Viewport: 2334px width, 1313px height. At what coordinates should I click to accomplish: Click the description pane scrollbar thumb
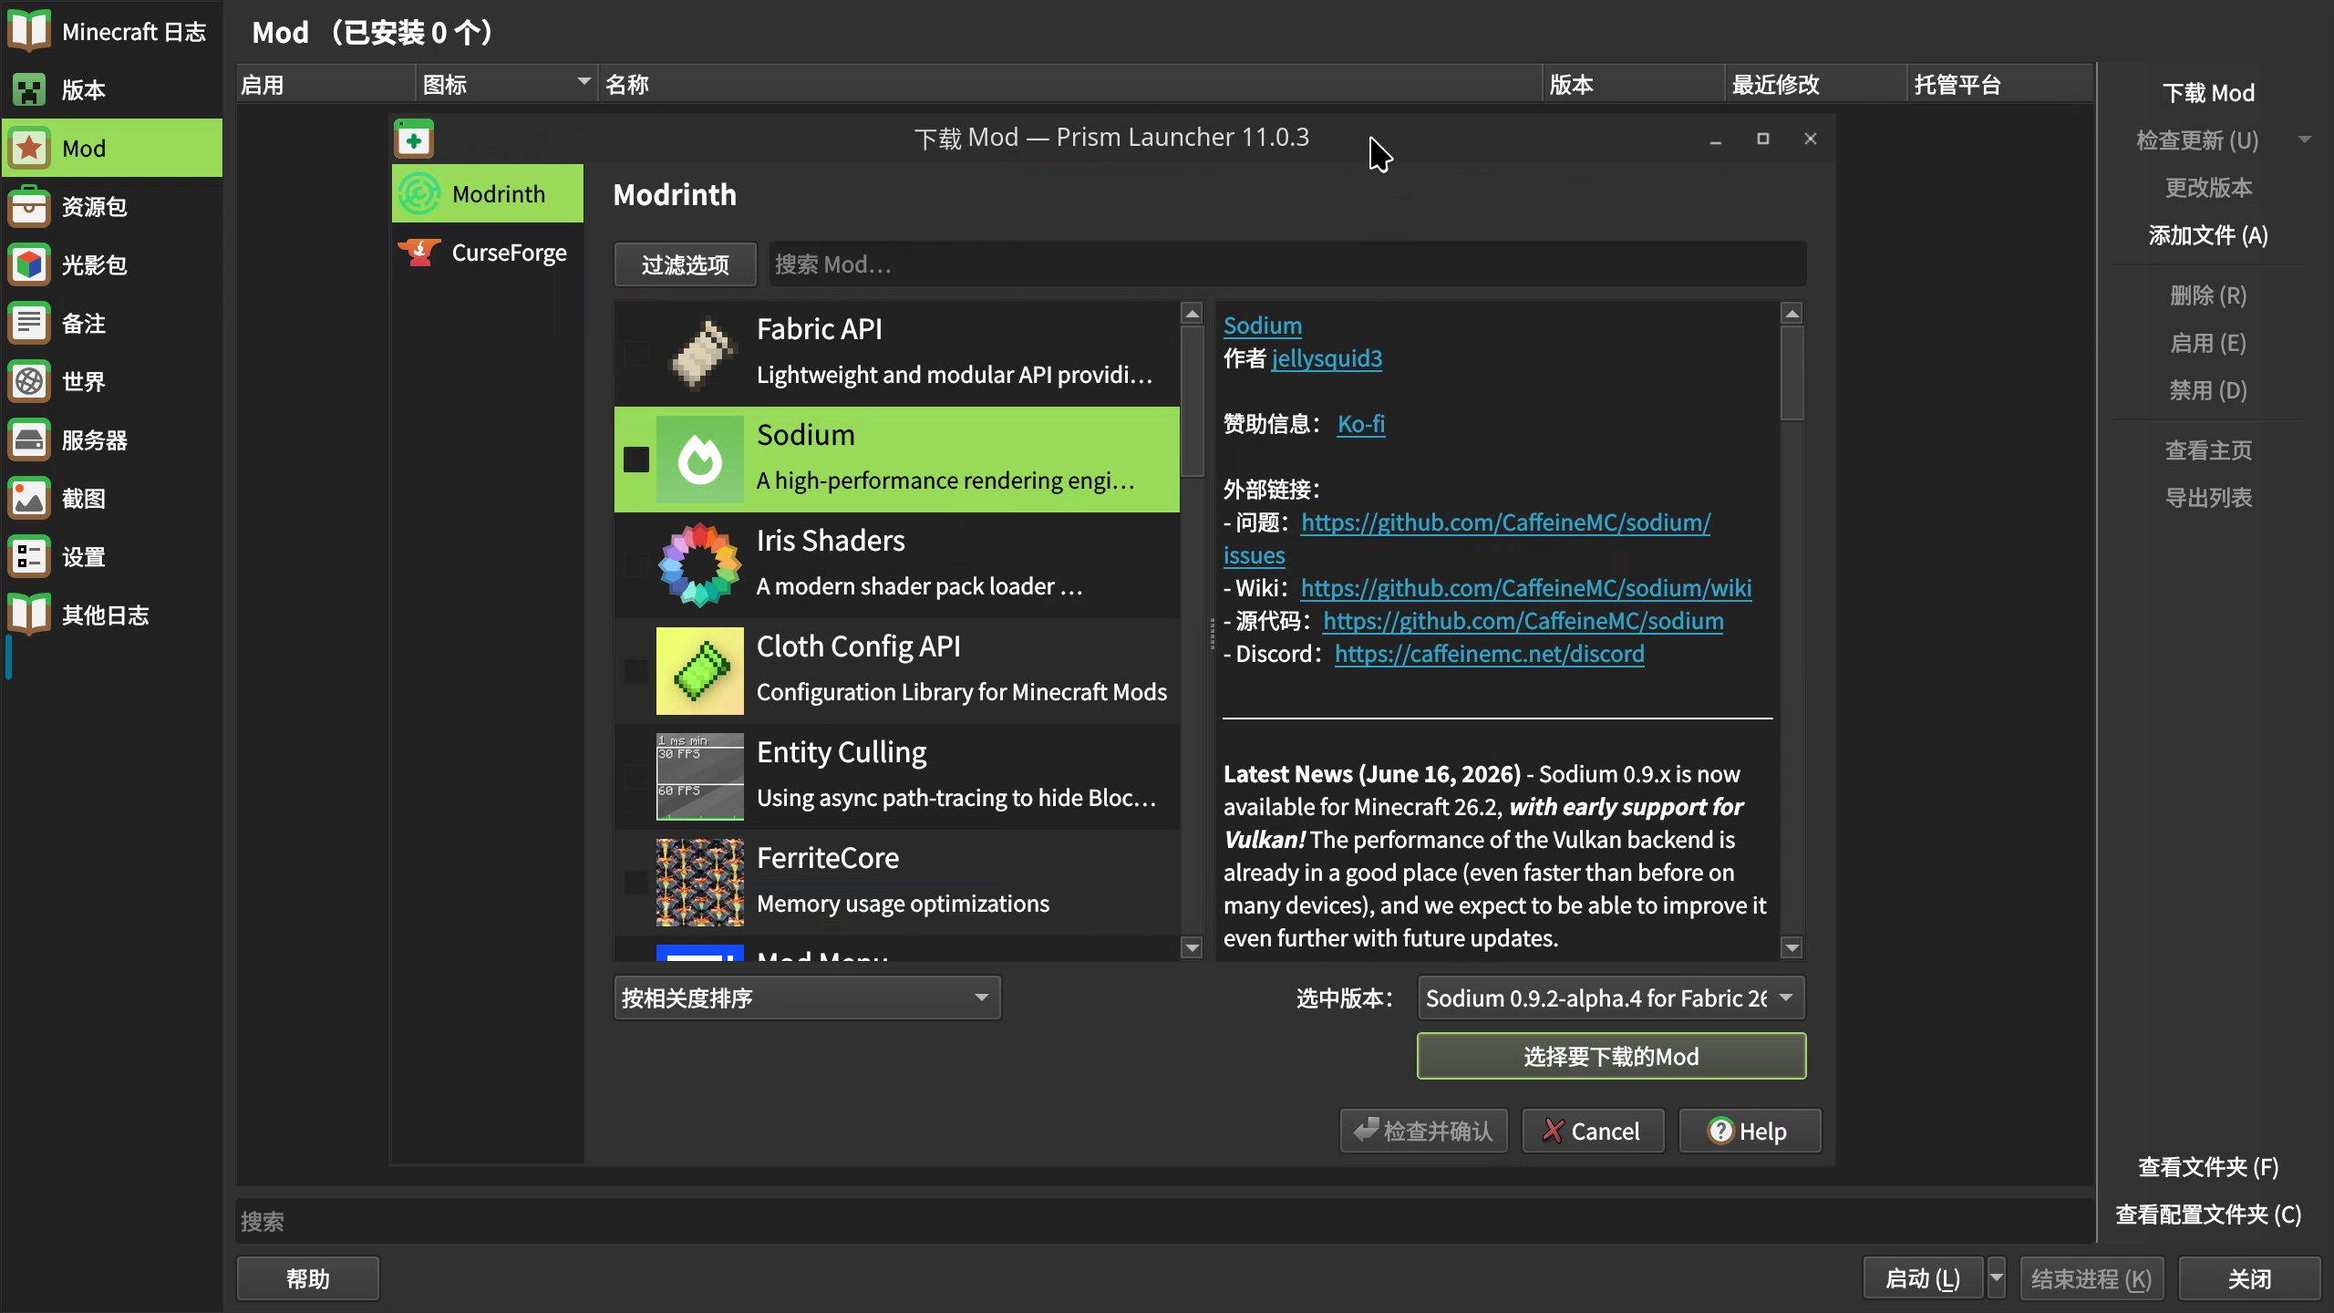(1792, 373)
